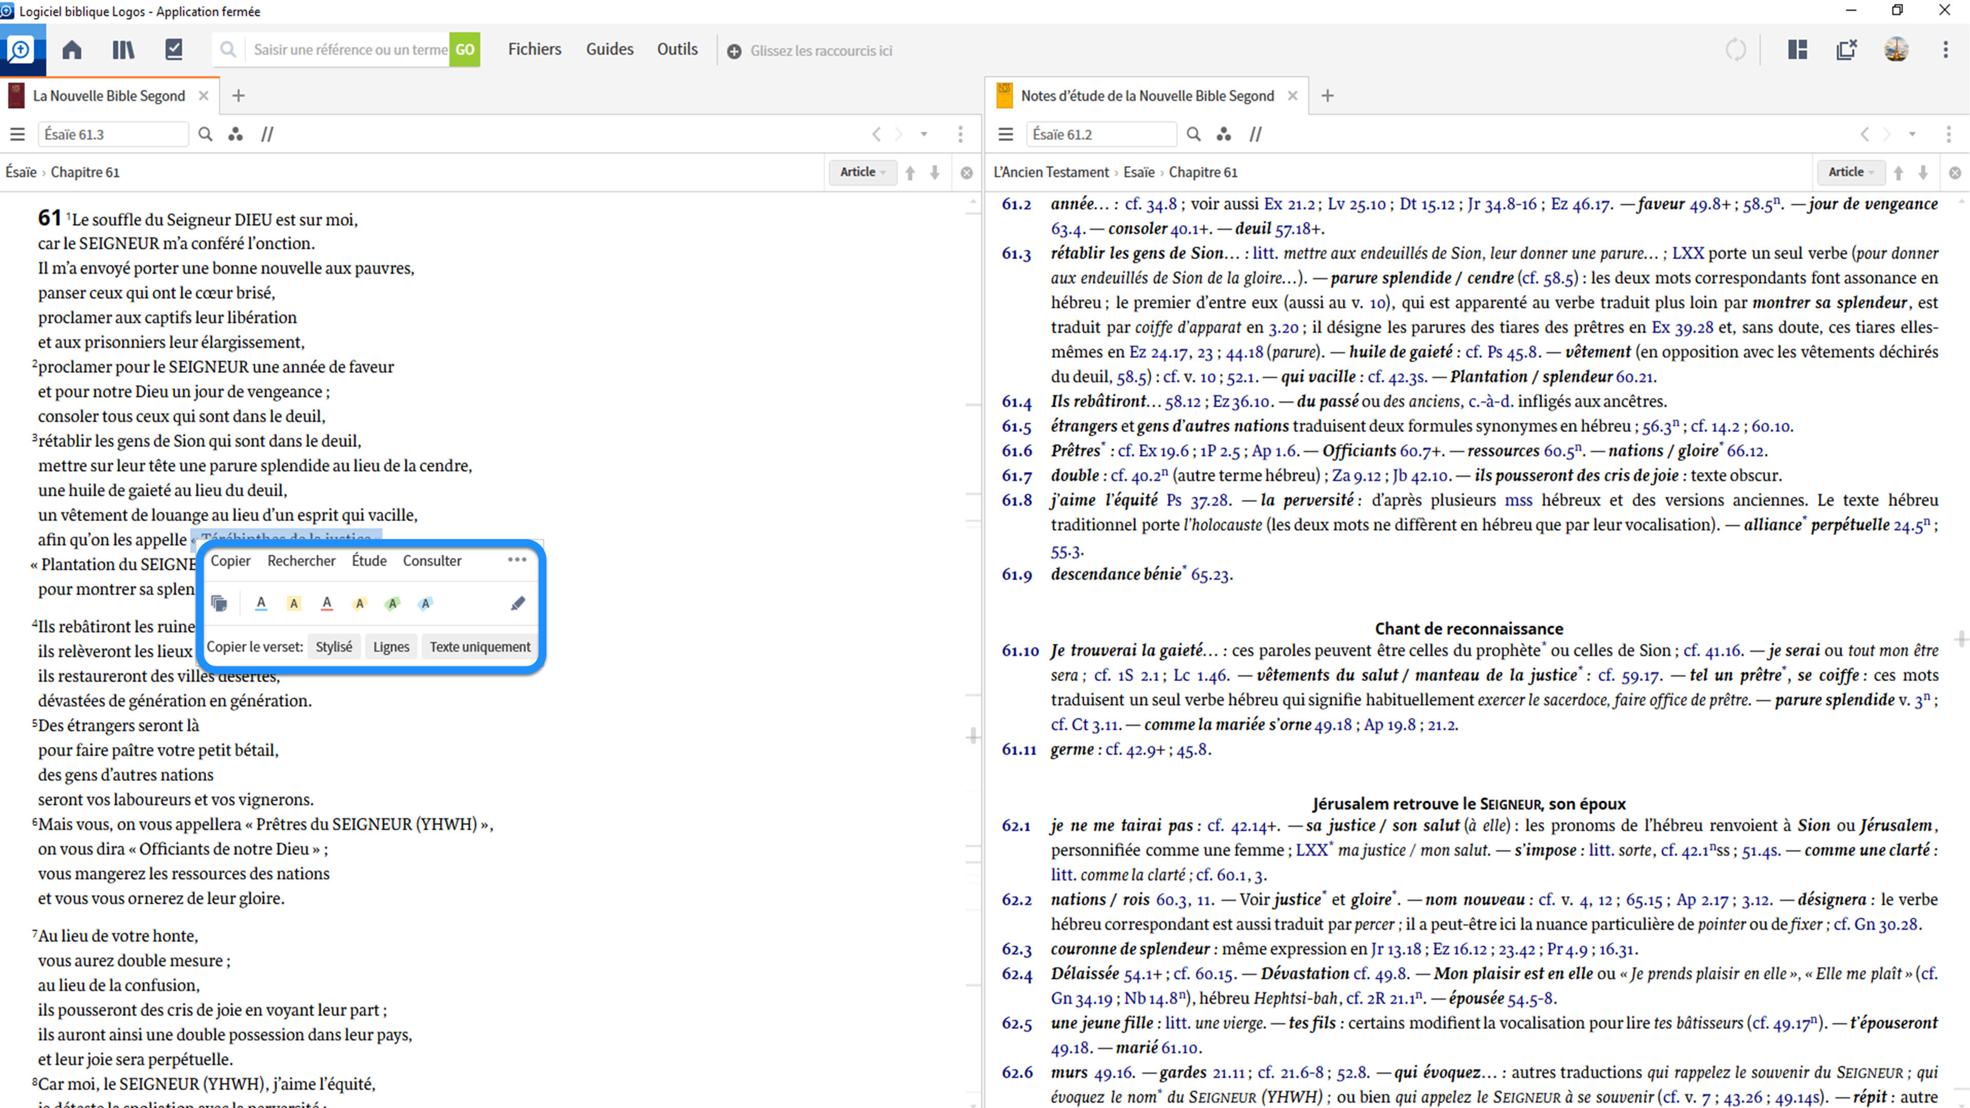Choose Consulter in the selection popup
1970x1108 pixels.
pos(432,561)
